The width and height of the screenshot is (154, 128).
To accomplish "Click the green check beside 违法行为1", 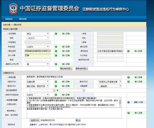I will (56, 82).
